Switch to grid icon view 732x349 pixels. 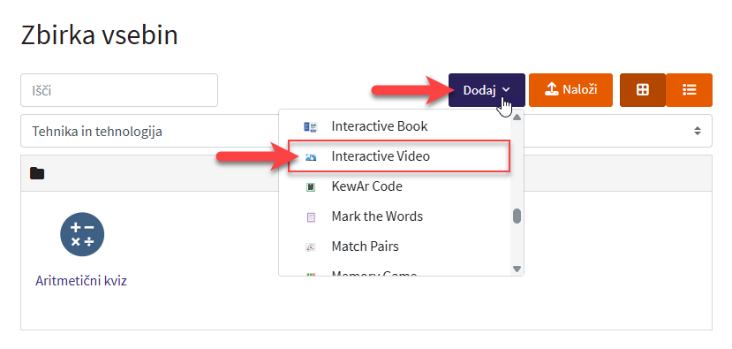(x=642, y=90)
